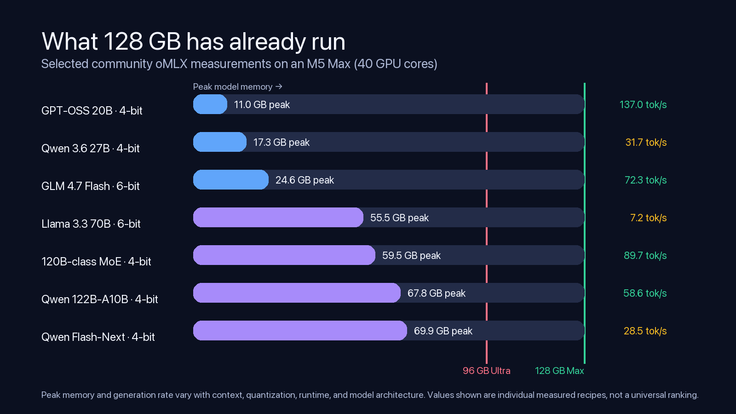Image resolution: width=736 pixels, height=414 pixels.
Task: Select the '120B-class MoE · 4-bit' label
Action: (96, 262)
